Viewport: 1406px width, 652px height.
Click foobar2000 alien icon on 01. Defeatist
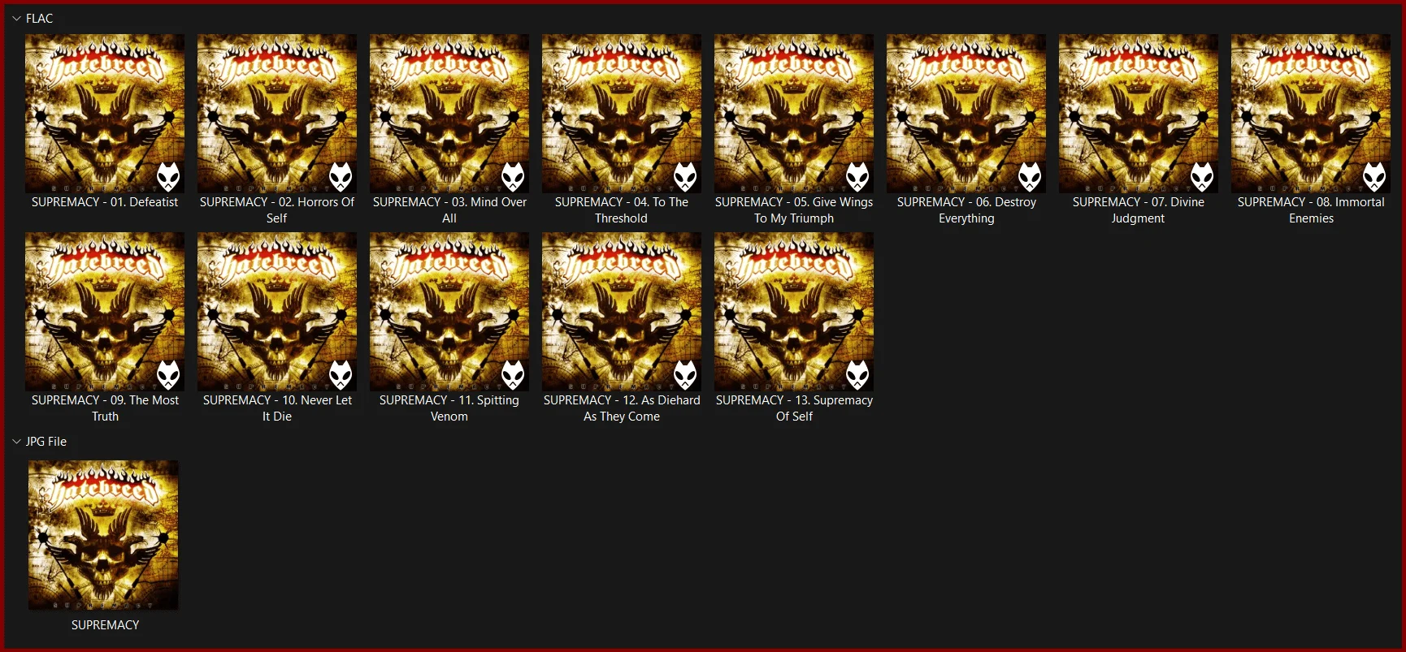pyautogui.click(x=168, y=176)
